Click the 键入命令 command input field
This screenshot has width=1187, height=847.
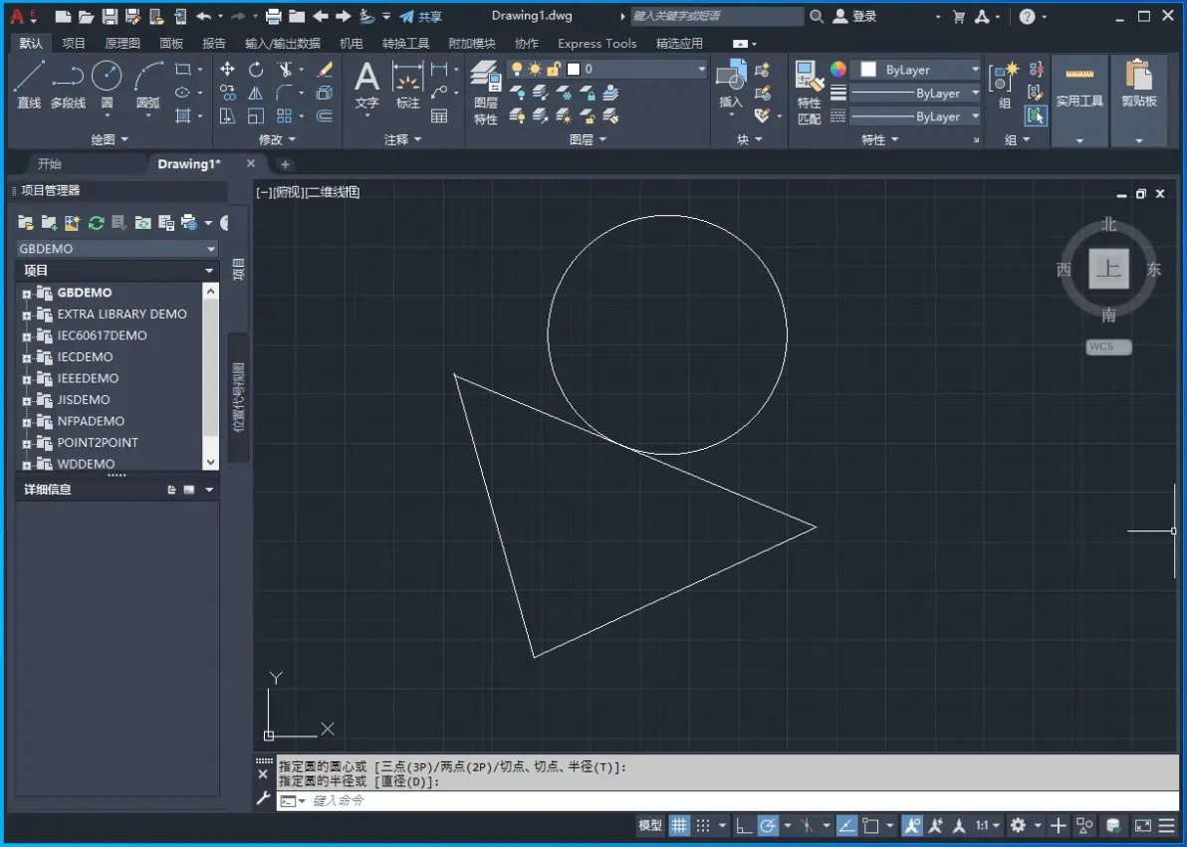point(727,800)
